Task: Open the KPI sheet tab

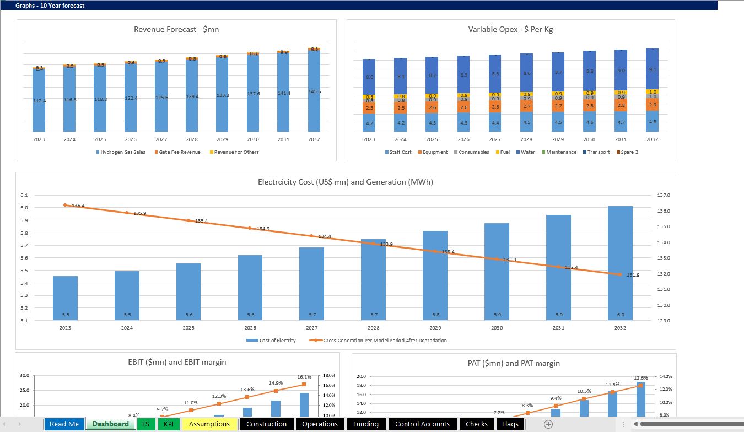Action: pyautogui.click(x=169, y=424)
